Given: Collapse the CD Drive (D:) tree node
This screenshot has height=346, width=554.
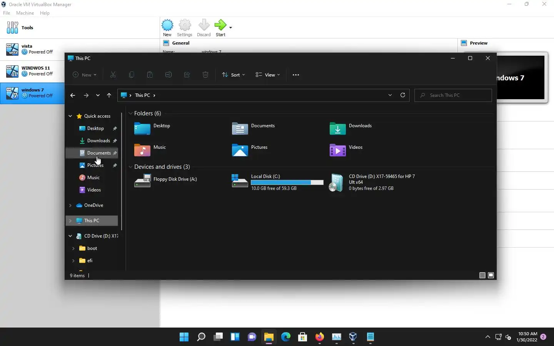Looking at the screenshot, I should 70,236.
